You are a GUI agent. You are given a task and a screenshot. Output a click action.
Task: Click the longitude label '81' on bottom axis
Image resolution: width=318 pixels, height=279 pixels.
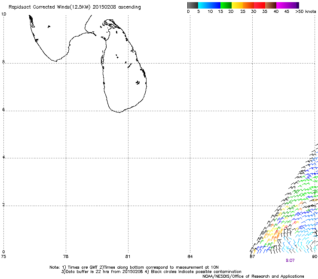(128, 257)
